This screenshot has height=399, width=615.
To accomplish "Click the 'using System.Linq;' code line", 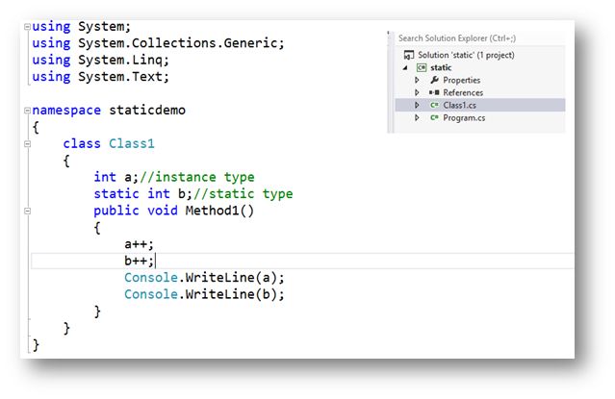I will pos(100,60).
